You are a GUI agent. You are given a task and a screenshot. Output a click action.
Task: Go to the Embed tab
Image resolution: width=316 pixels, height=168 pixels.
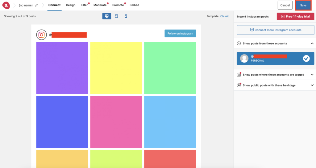pos(134,5)
